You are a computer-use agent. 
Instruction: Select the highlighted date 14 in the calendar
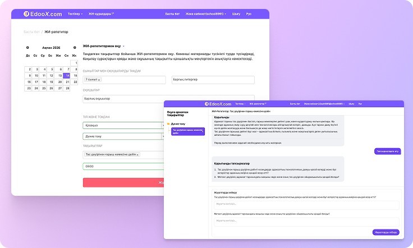click(67, 76)
